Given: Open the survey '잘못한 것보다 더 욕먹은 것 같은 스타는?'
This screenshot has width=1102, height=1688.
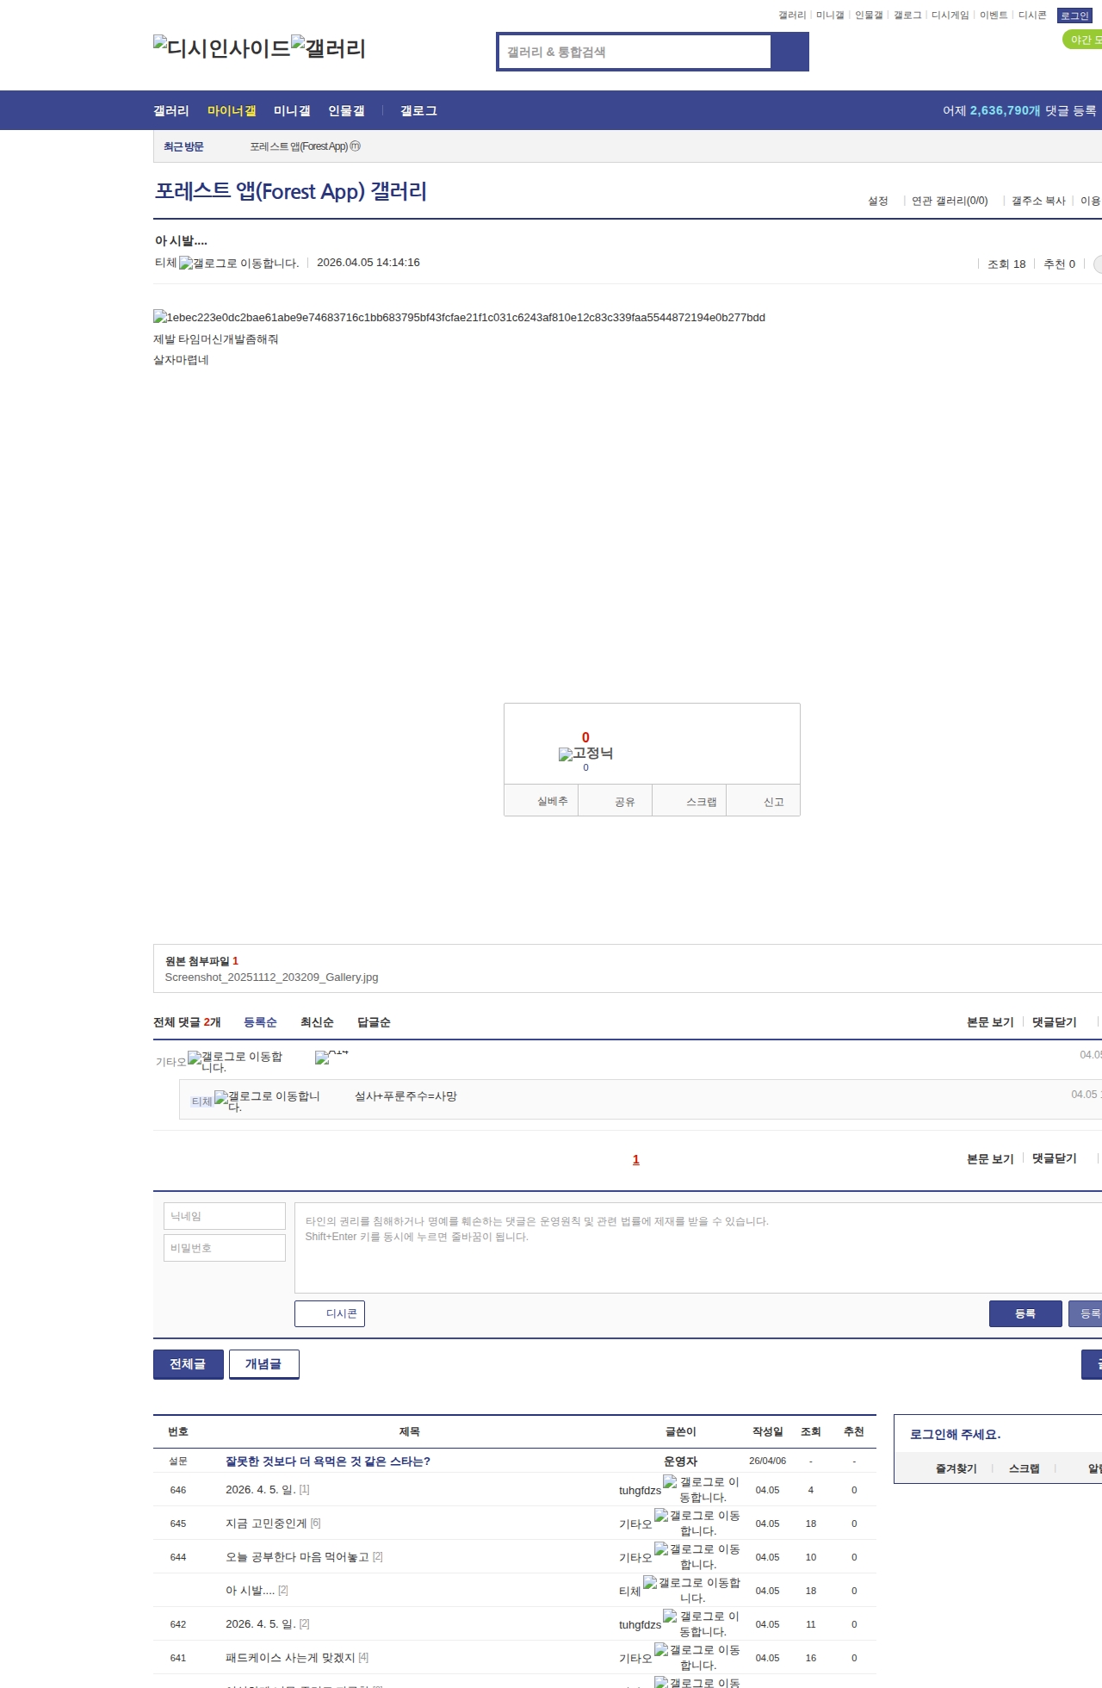Looking at the screenshot, I should point(328,1461).
